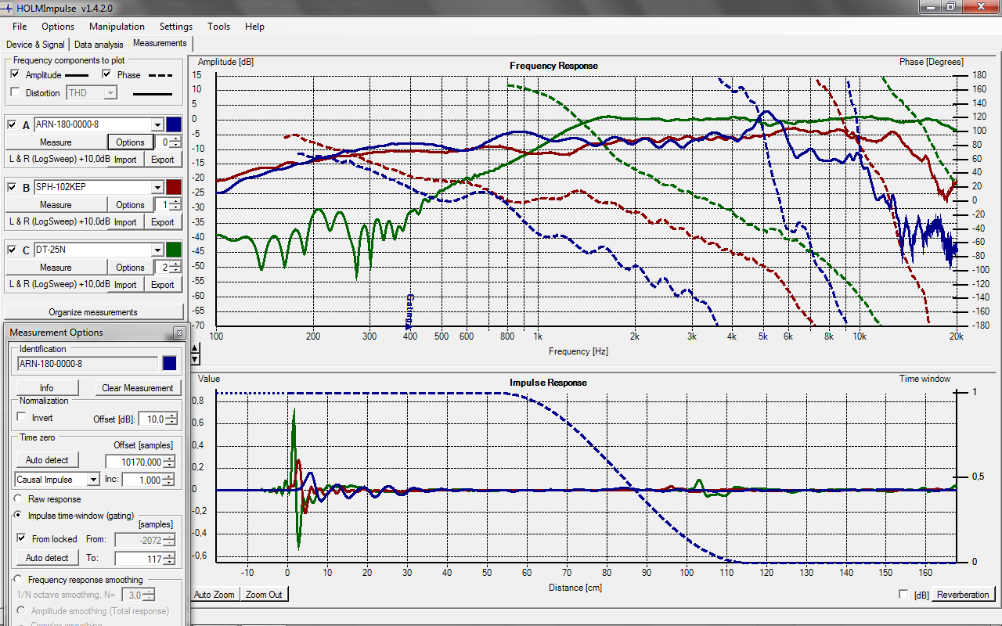Click the Clear Measurement button
The image size is (1002, 626).
138,388
